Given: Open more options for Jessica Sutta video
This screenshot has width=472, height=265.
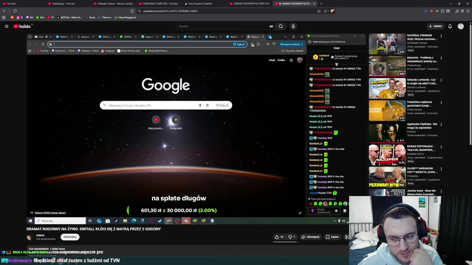Looking at the screenshot, I should point(441,191).
